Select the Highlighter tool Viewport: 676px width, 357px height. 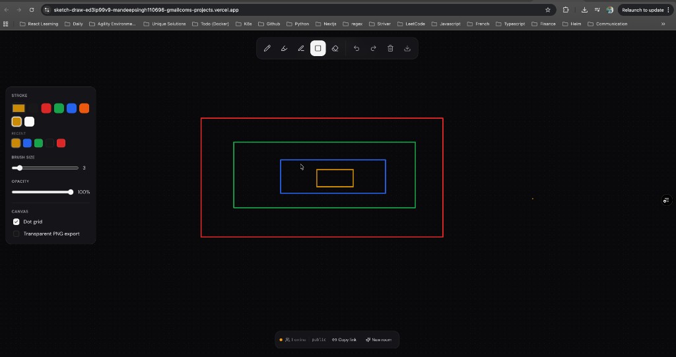pyautogui.click(x=284, y=48)
